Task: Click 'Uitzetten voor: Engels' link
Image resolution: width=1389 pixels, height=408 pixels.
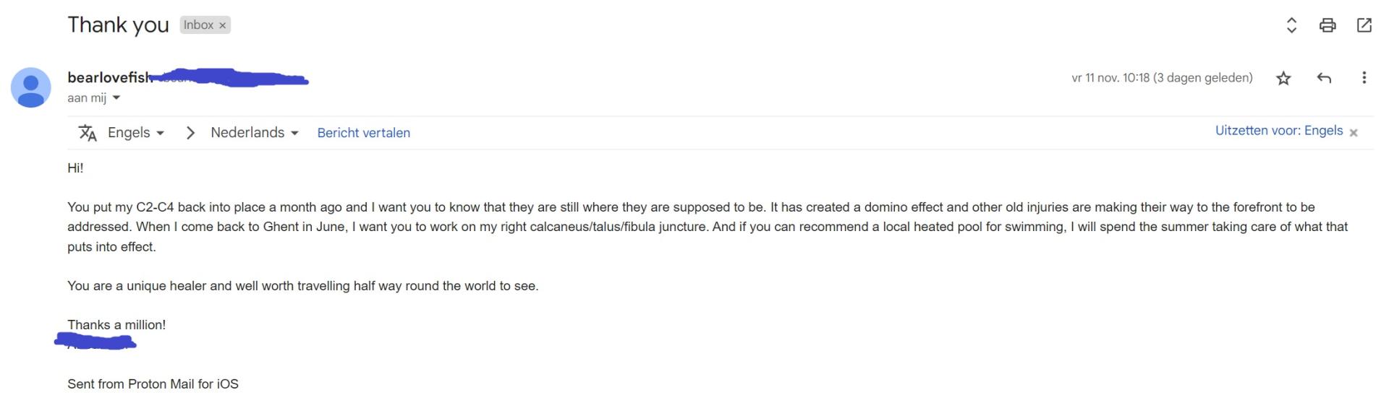Action: (x=1278, y=131)
